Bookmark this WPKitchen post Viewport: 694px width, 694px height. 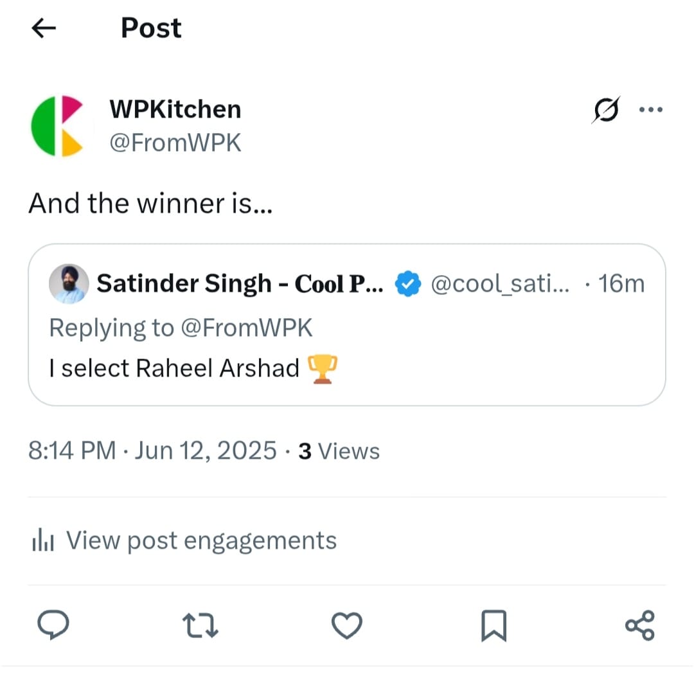[x=494, y=626]
